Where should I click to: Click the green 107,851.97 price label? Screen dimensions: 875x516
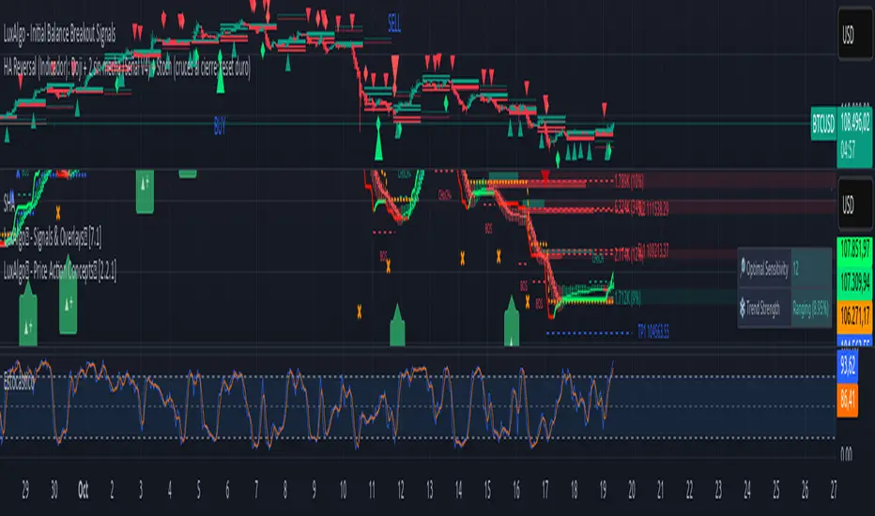(x=855, y=249)
